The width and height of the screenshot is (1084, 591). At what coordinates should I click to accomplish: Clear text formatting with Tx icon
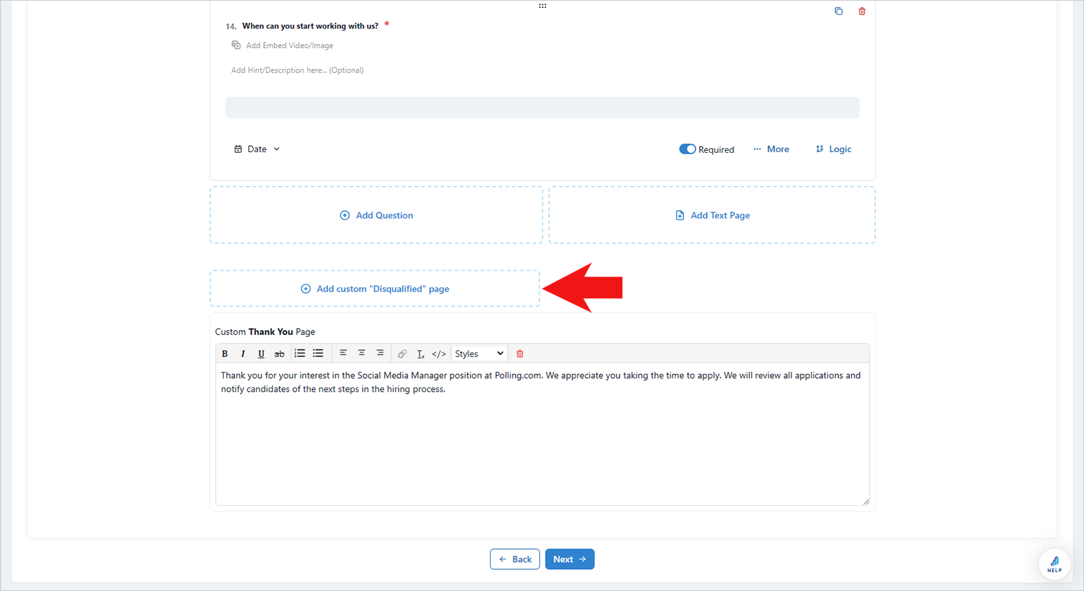[420, 354]
